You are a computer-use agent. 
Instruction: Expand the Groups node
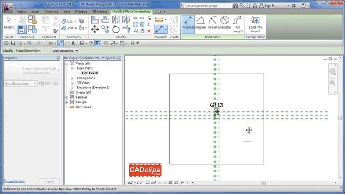coord(67,102)
